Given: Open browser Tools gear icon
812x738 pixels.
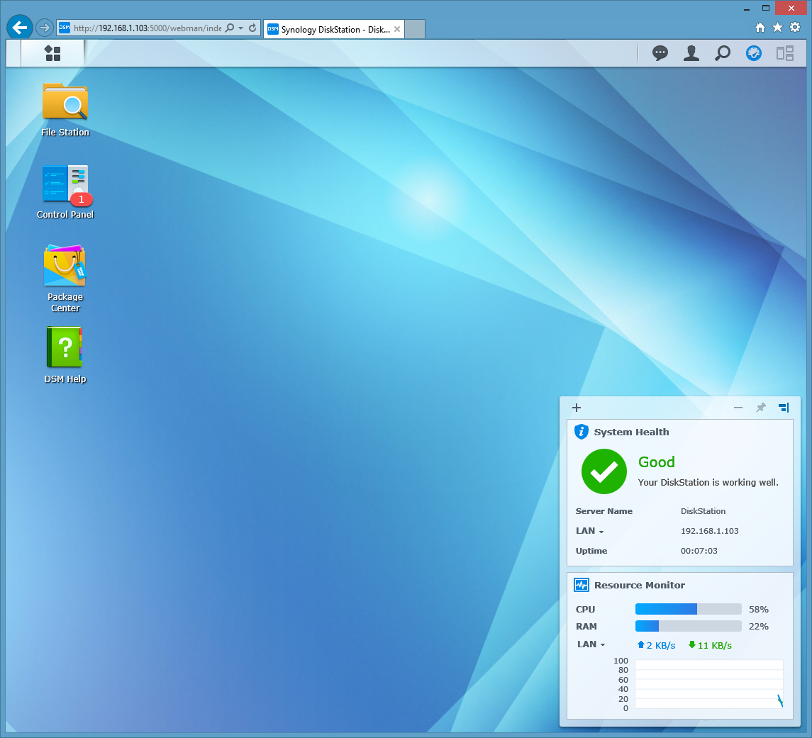Looking at the screenshot, I should (x=795, y=28).
